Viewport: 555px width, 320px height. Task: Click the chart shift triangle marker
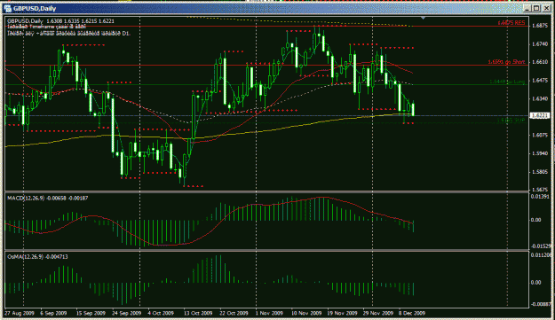click(x=423, y=18)
